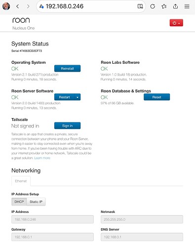Click the address bar URL 192.168.0.246
Viewport: 195px width, 247px height.
[65, 6]
